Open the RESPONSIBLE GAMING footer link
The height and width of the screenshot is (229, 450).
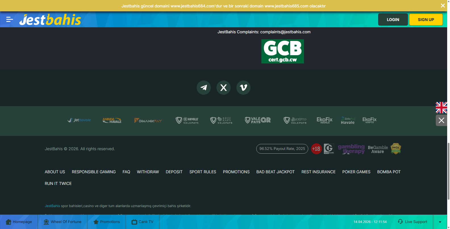point(94,172)
